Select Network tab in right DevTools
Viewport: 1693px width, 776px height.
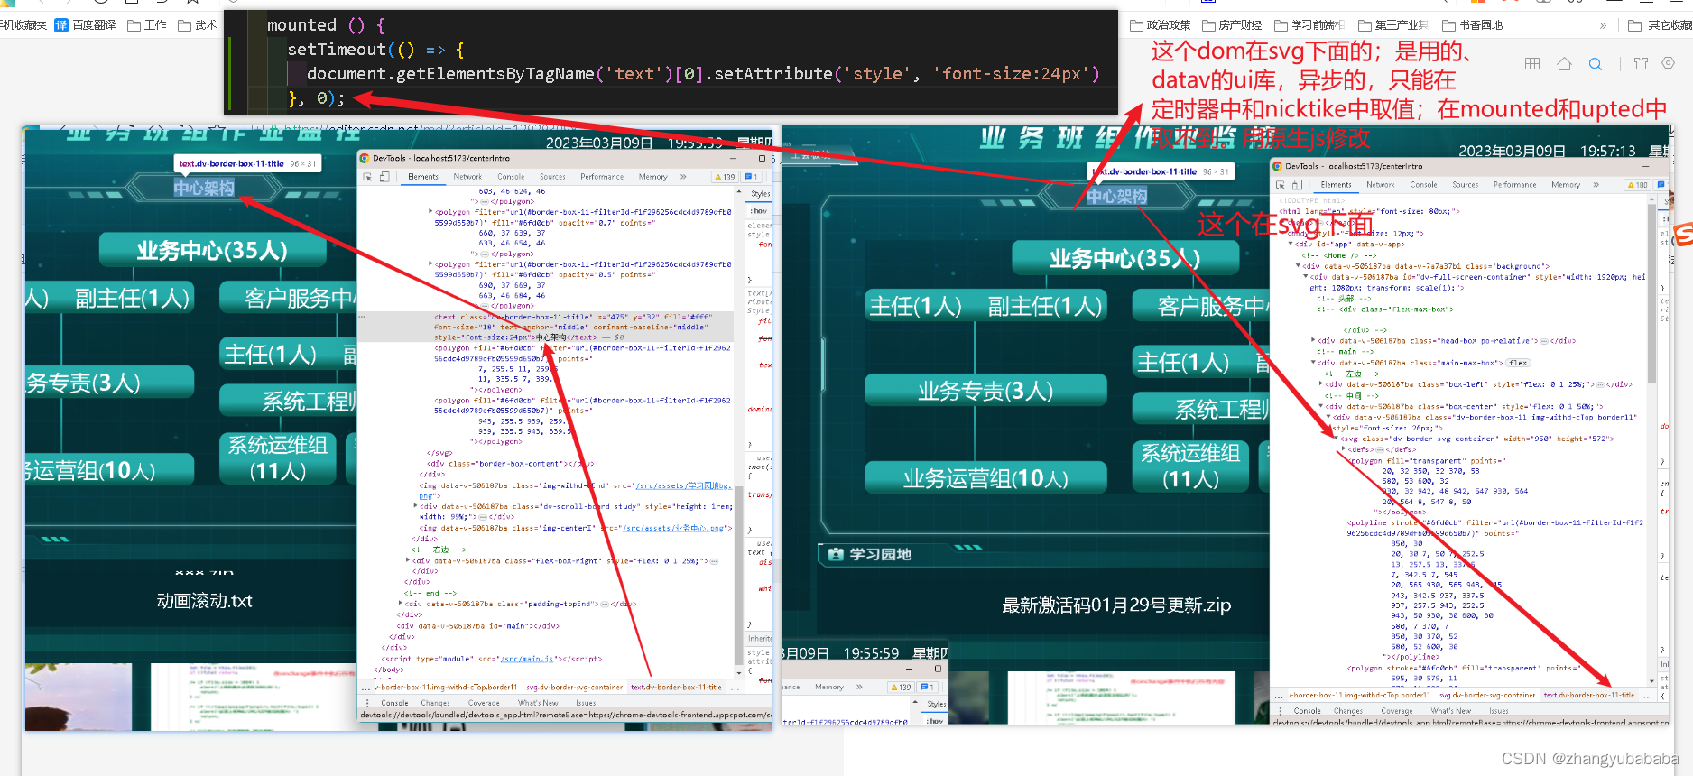pyautogui.click(x=1381, y=185)
